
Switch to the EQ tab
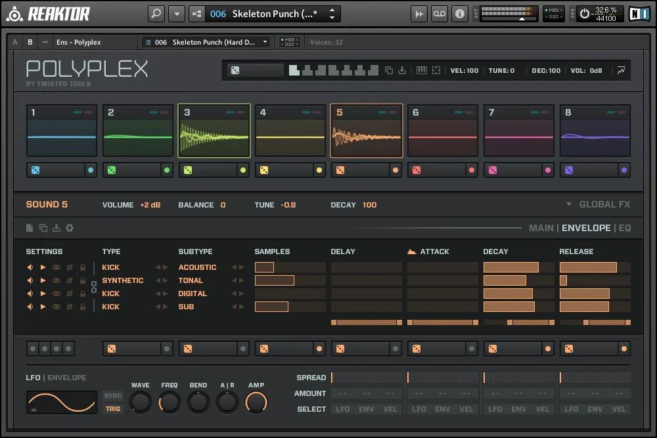tap(625, 228)
